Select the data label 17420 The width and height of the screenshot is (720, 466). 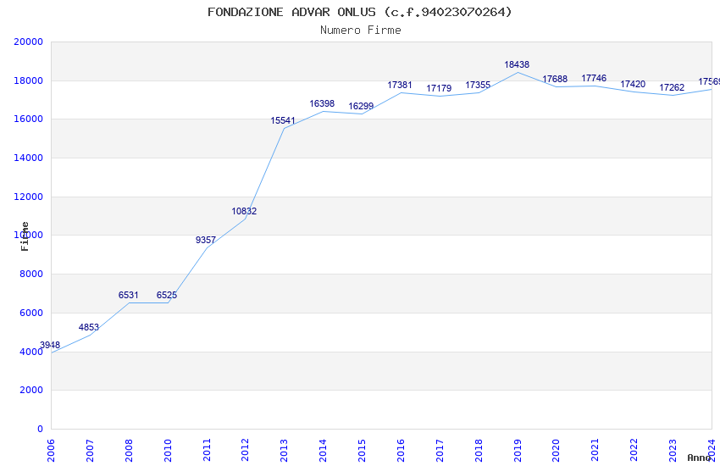click(x=633, y=85)
